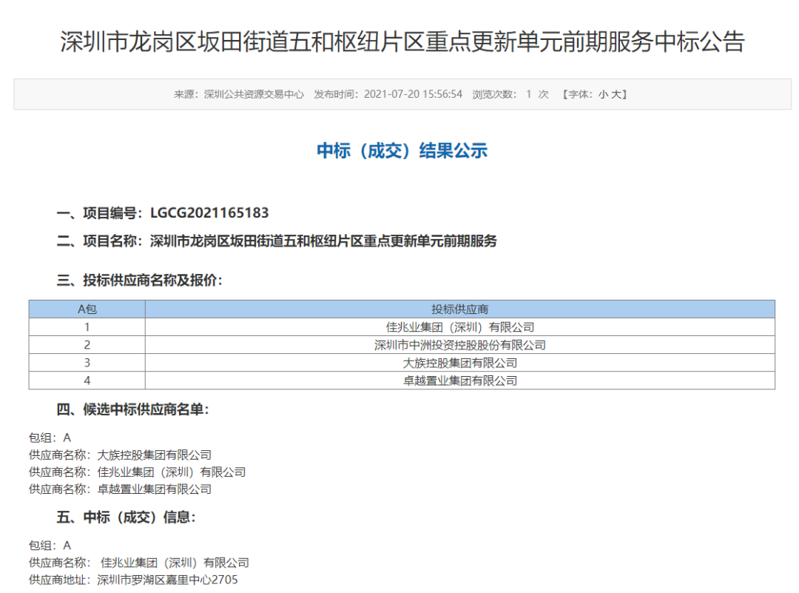Viewport: 799px width, 593px height.
Task: Click the heading 三、投标供应商名称及报价
Action: (139, 281)
